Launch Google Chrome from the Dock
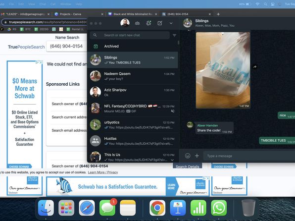Viewport: 295px width, 221px height. tap(157, 208)
